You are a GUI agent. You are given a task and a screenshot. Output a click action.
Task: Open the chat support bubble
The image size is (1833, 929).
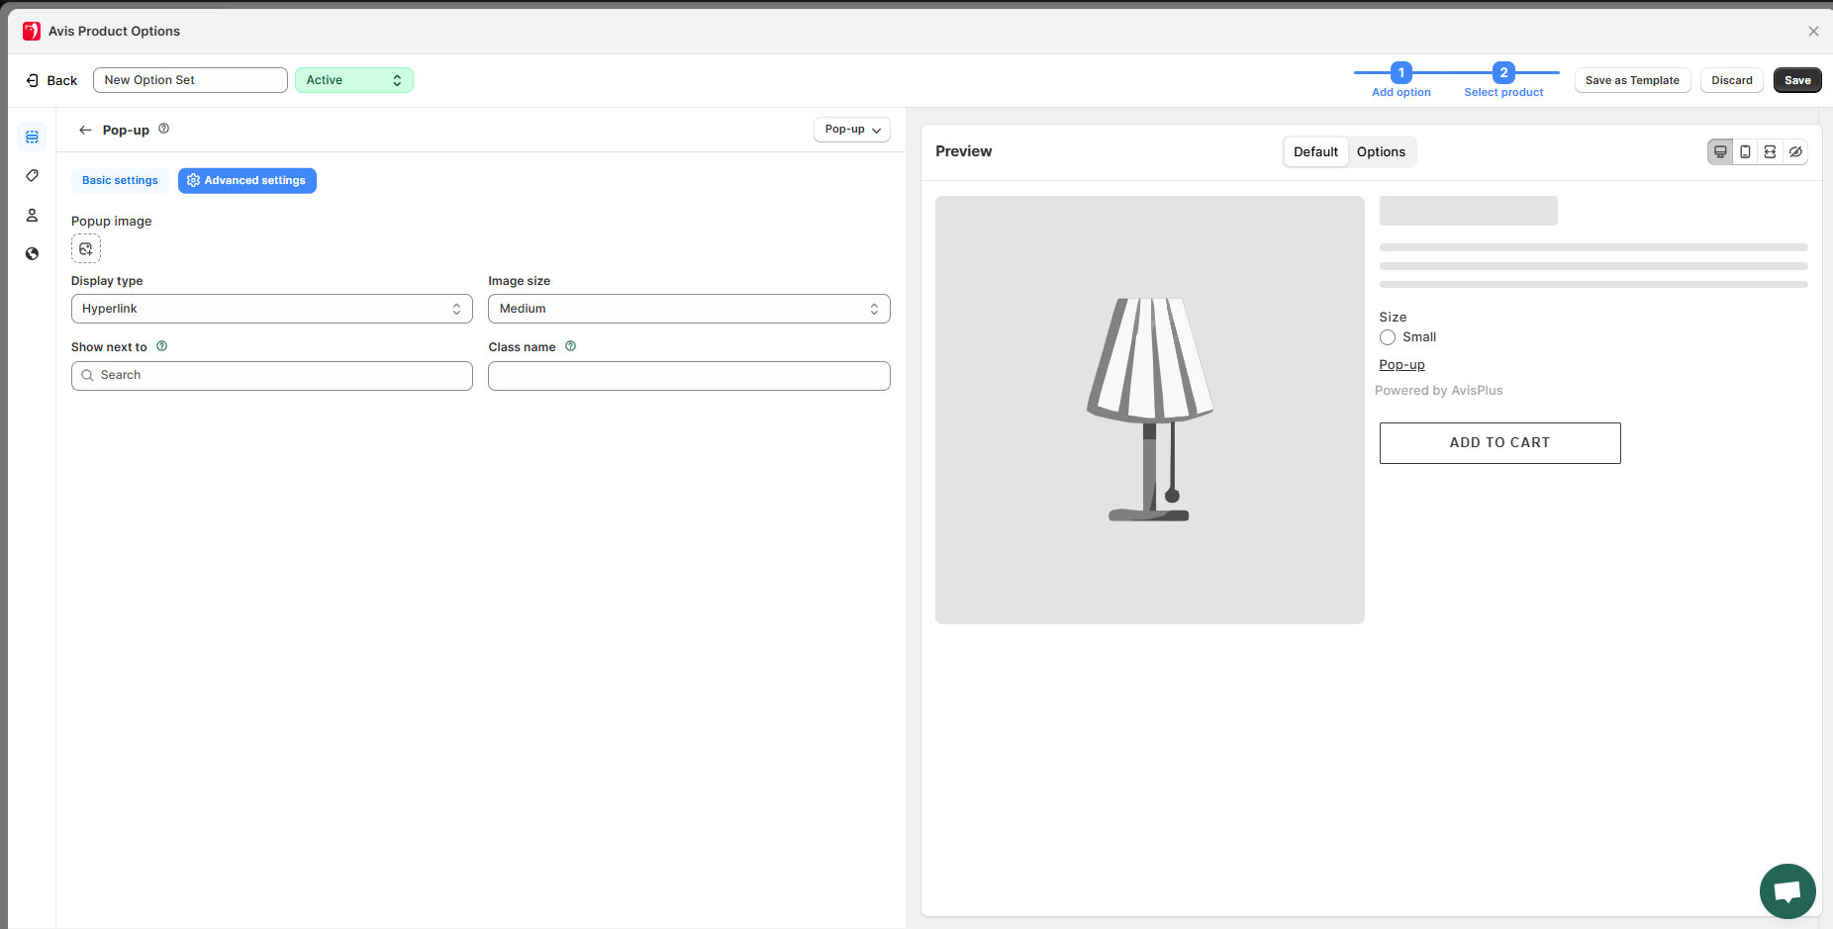pyautogui.click(x=1786, y=890)
